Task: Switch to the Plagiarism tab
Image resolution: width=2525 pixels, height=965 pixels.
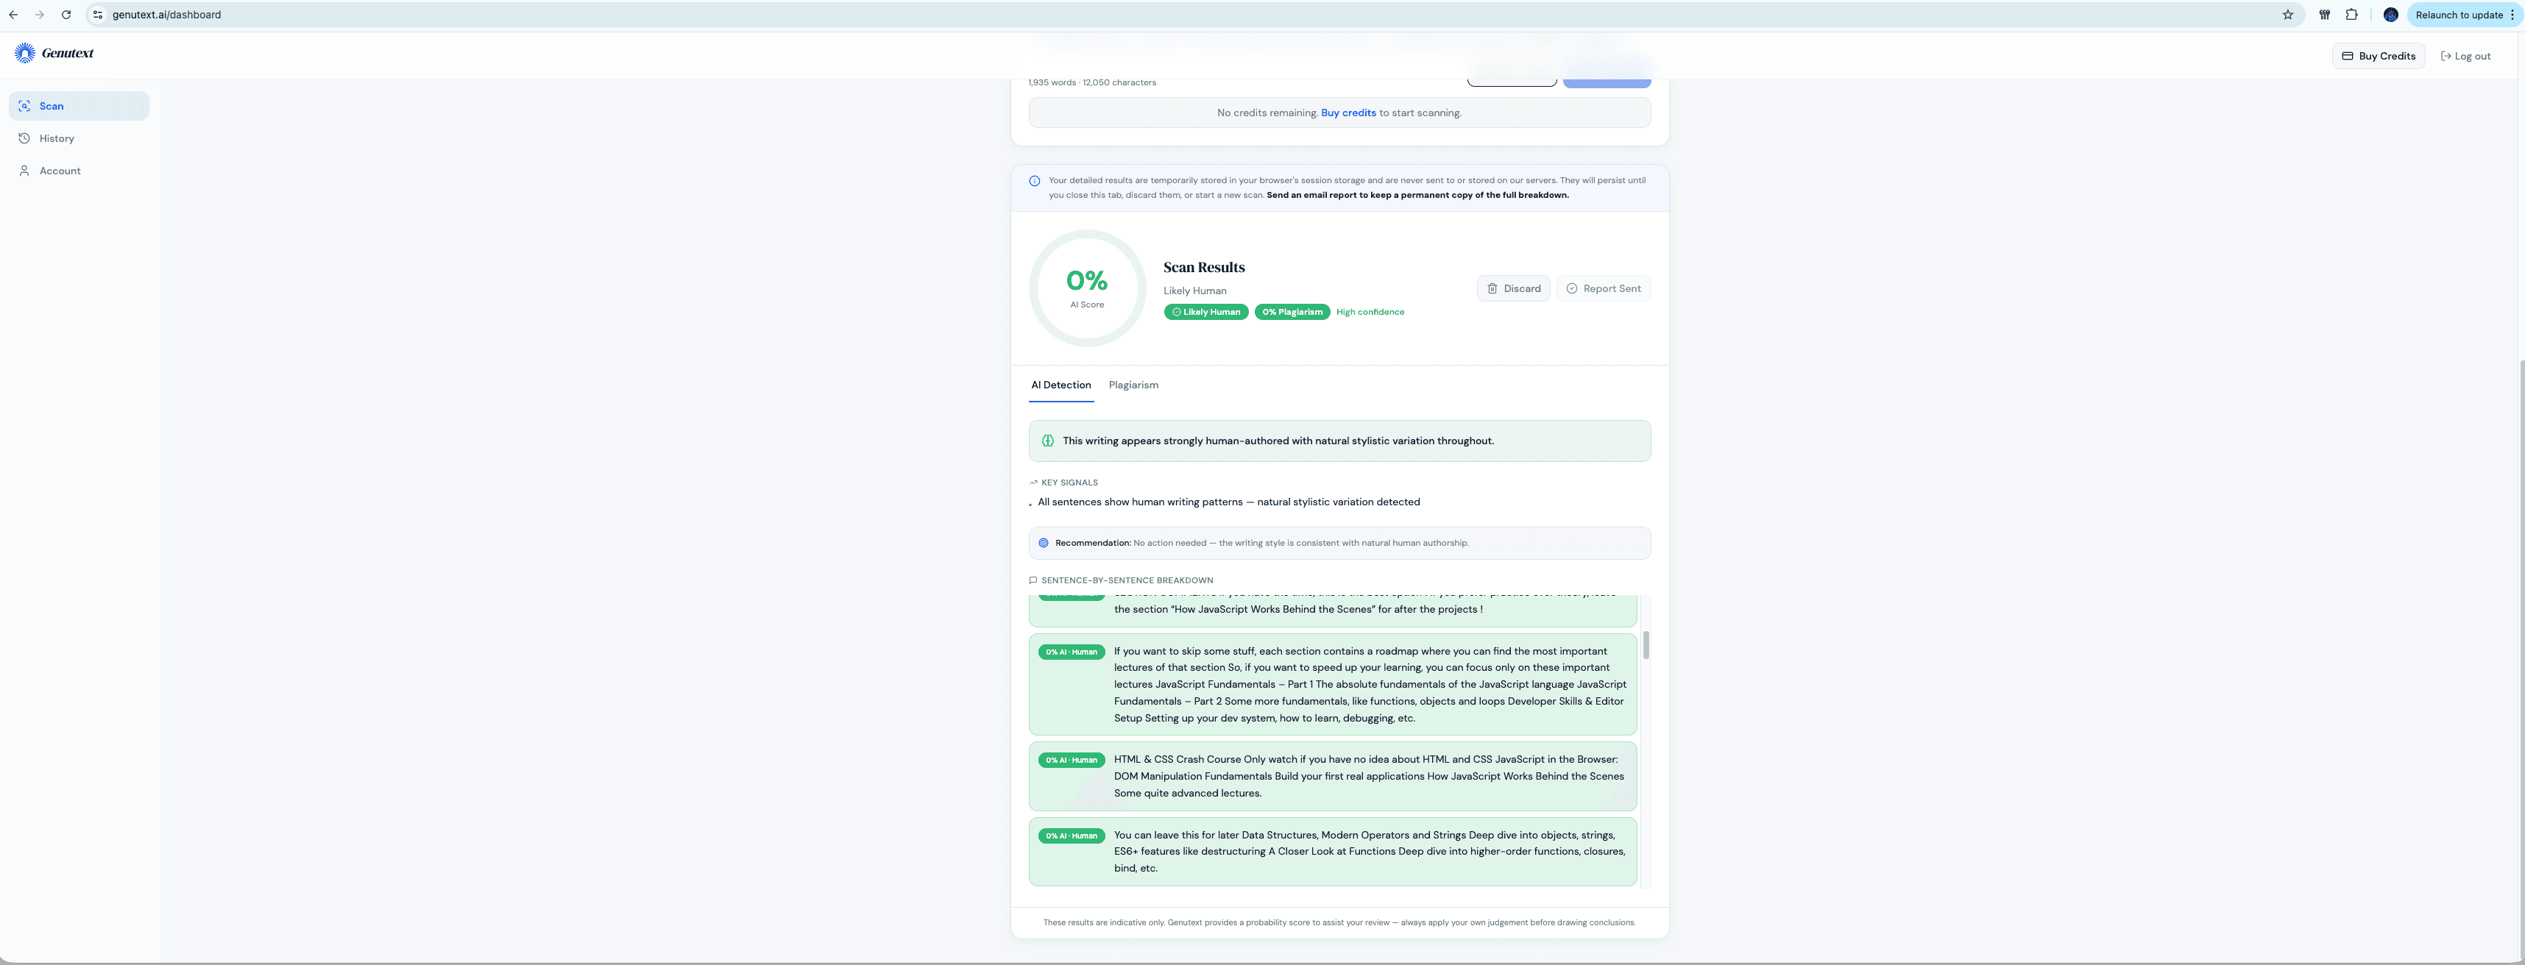Action: coord(1133,385)
